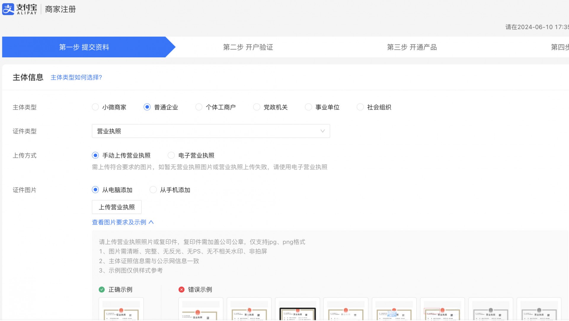Open the 主体类型如何选择? help link
Viewport: 569px width, 321px height.
pos(76,78)
